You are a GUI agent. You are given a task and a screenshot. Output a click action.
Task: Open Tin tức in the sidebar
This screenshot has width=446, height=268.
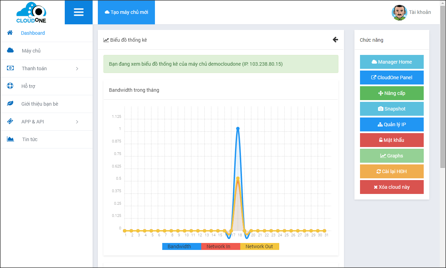coord(30,139)
